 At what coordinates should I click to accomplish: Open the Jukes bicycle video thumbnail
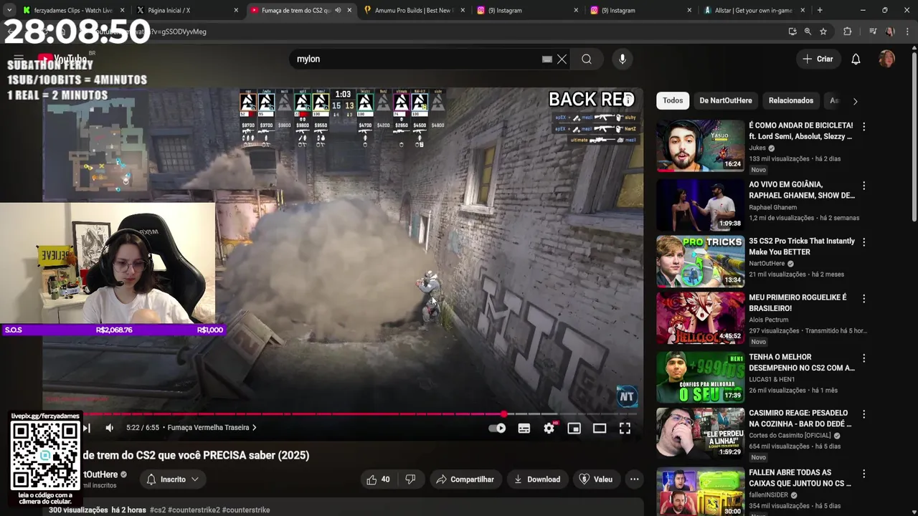pos(701,146)
